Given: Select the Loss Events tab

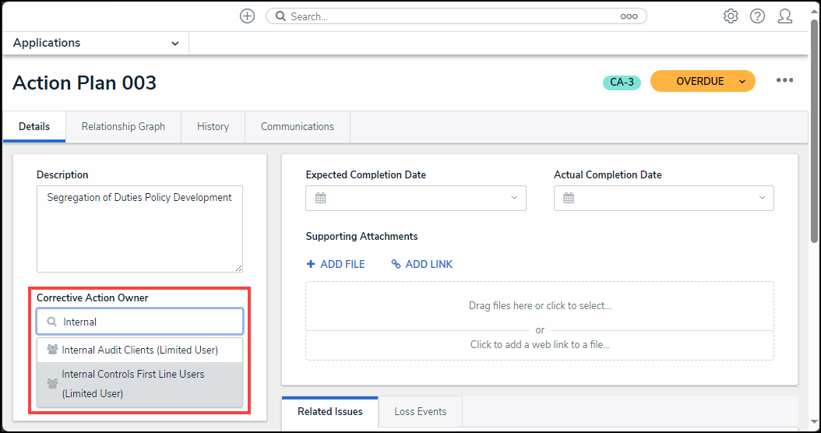Looking at the screenshot, I should [421, 411].
